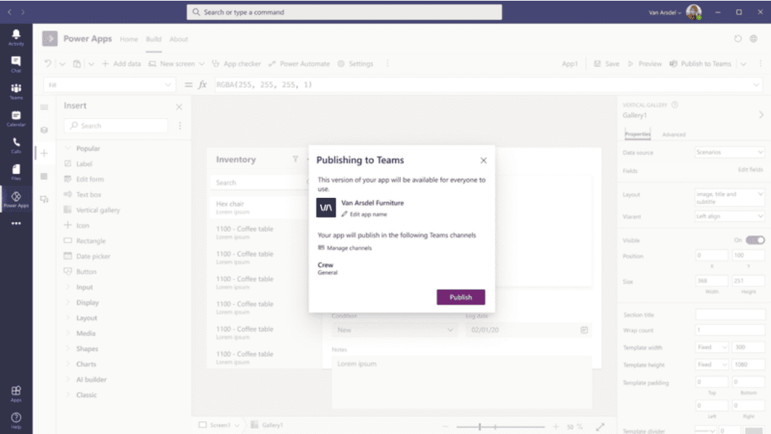Open Files in the Teams sidebar

[16, 172]
